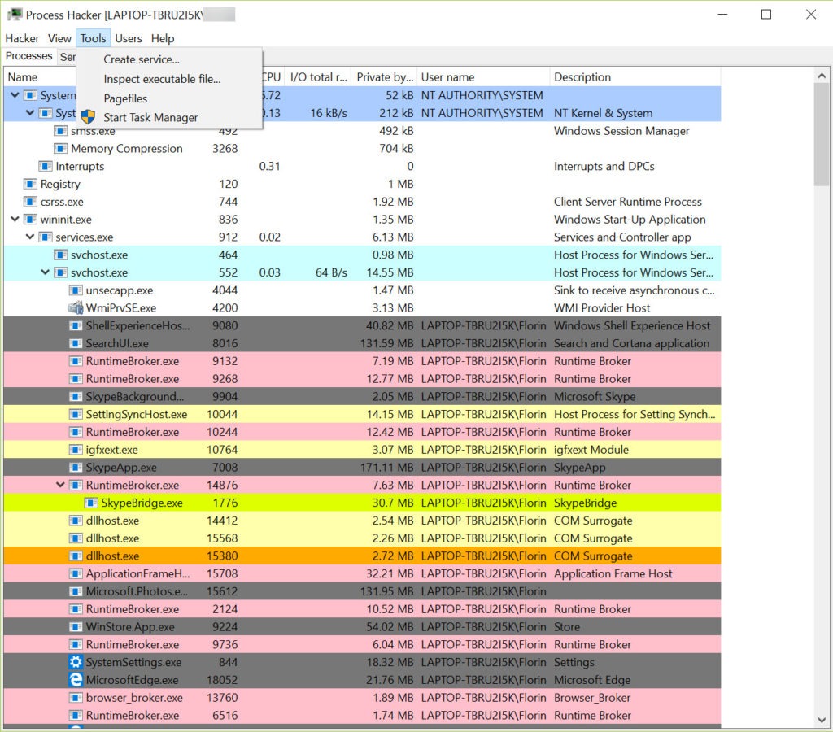Select the smss.exe process row
This screenshot has width=833, height=732.
362,131
